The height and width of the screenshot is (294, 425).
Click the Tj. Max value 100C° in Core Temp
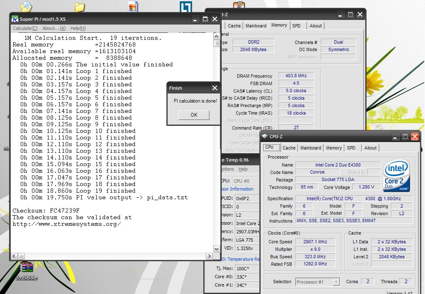tap(247, 269)
